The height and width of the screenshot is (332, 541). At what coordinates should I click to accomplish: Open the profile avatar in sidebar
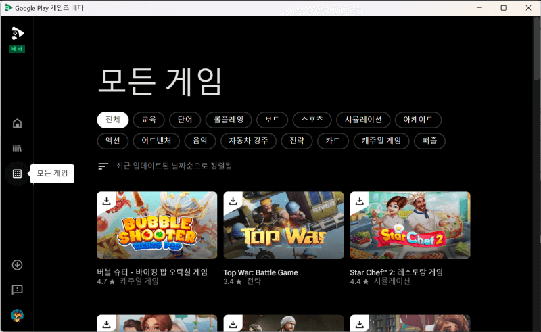click(17, 315)
